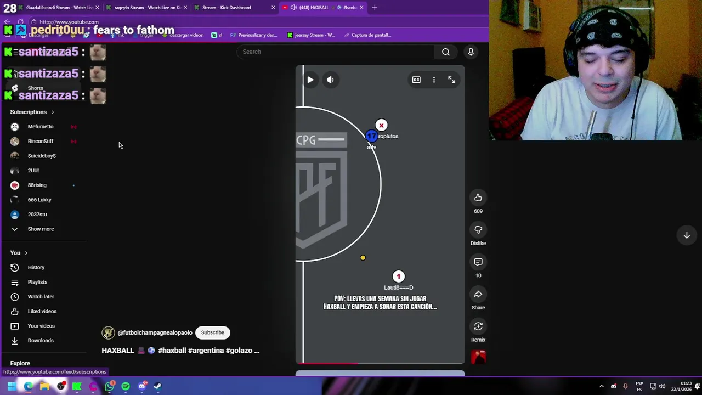Open File Explorer from the taskbar
The height and width of the screenshot is (395, 702).
click(44, 386)
